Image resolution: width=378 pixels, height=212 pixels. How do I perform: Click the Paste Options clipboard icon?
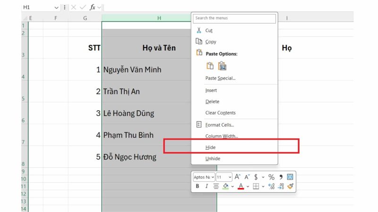(x=199, y=52)
